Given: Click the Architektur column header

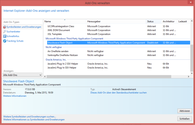Looking at the screenshot, I should click(x=169, y=21).
